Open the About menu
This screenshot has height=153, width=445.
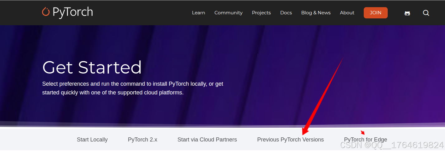pyautogui.click(x=347, y=13)
